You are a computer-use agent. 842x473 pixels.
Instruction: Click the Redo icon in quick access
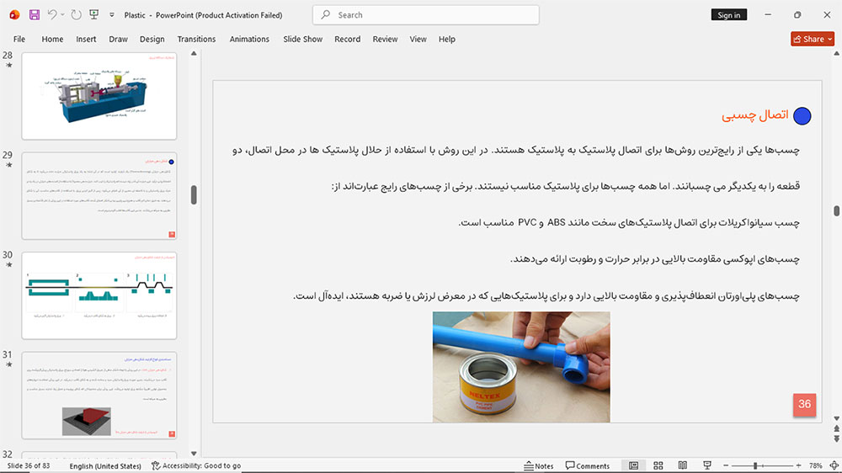click(77, 15)
